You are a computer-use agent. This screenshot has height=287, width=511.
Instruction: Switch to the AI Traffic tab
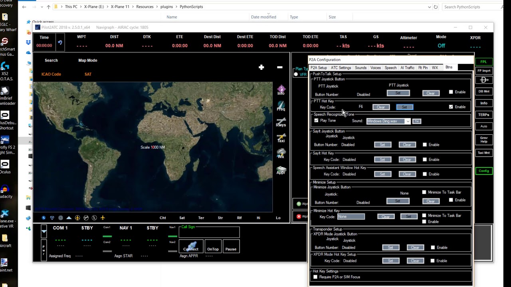coord(407,68)
